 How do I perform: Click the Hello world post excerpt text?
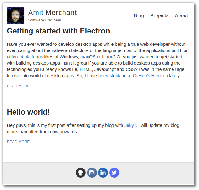pos(93,128)
